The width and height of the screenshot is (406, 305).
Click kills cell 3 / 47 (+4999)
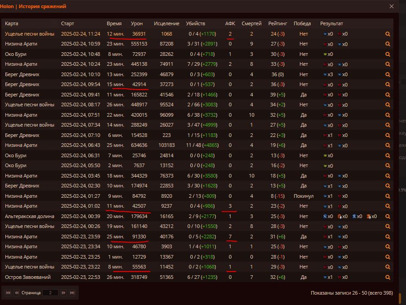pos(202,125)
